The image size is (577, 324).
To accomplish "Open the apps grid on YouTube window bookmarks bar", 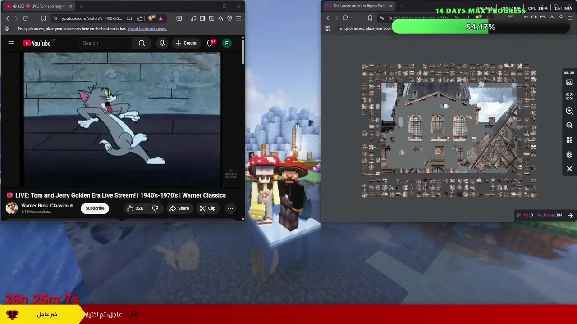I will (7, 29).
